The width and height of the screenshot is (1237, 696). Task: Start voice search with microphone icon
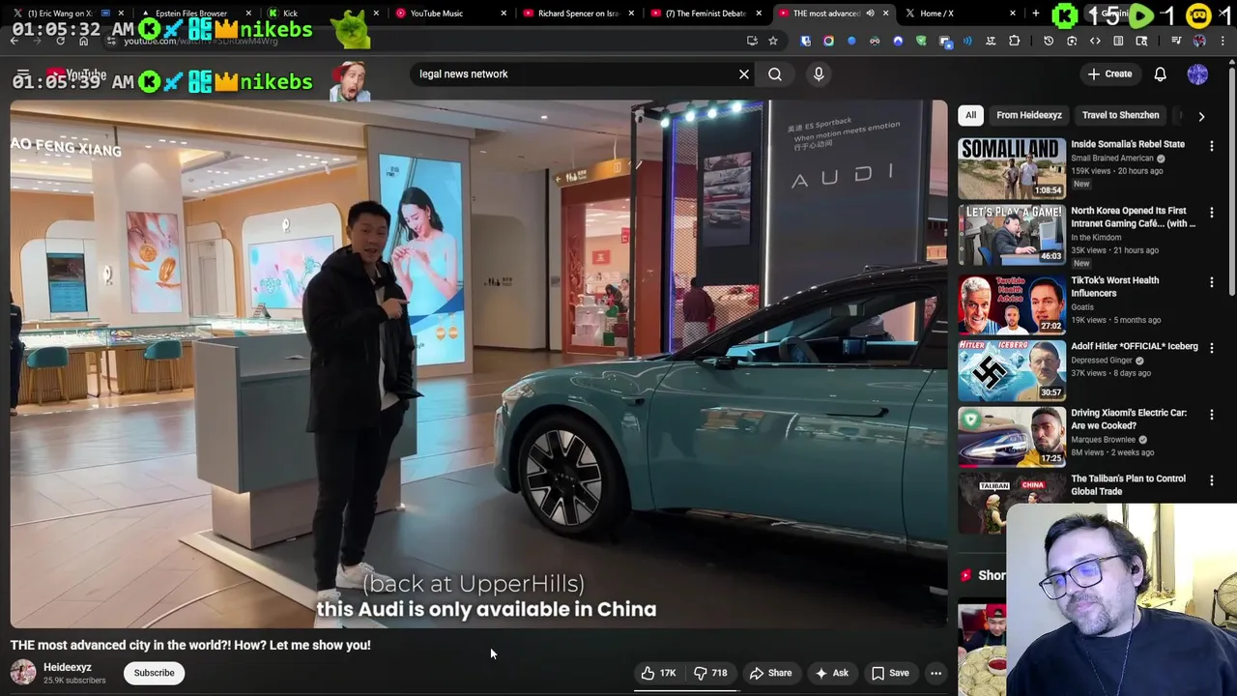(819, 73)
